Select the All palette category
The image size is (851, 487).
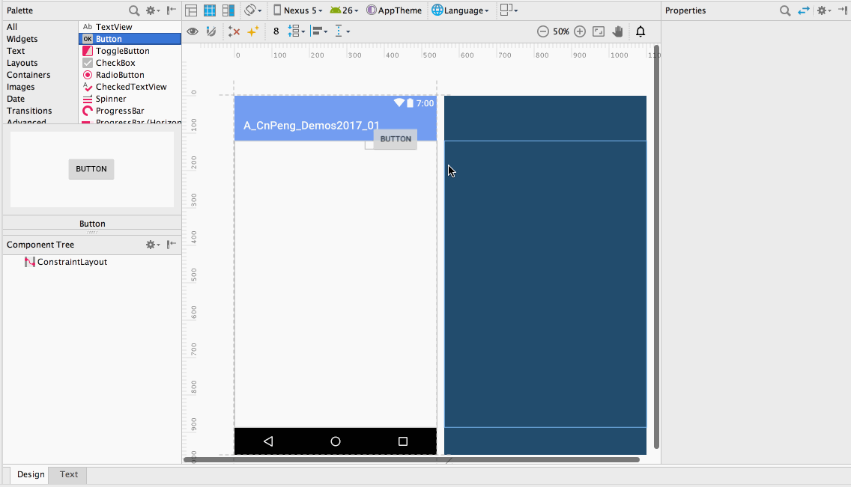coord(12,27)
